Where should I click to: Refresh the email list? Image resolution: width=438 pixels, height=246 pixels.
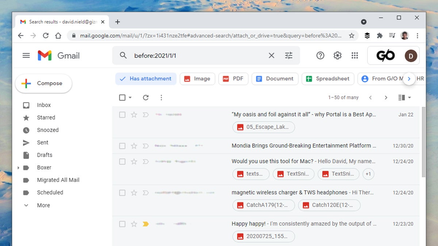pyautogui.click(x=146, y=98)
